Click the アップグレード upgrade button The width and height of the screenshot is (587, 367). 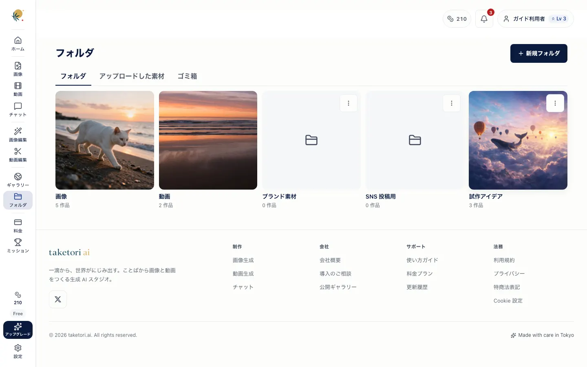pos(18,330)
